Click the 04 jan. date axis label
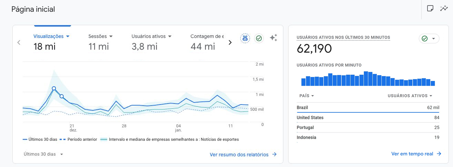 click(178, 128)
